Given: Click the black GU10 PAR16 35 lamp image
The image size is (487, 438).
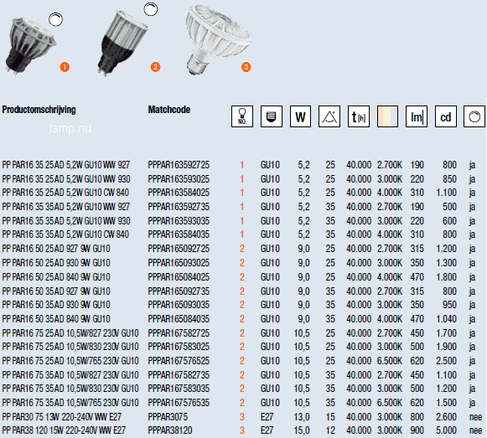Looking at the screenshot, I should [x=30, y=45].
